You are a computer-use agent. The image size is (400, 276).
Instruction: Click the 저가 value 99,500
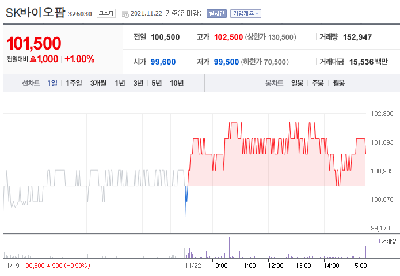coord(226,62)
